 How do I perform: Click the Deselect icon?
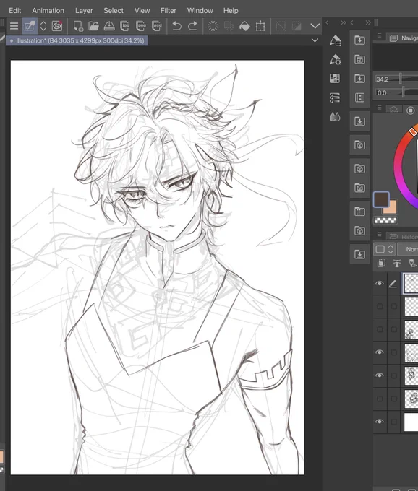coord(281,26)
